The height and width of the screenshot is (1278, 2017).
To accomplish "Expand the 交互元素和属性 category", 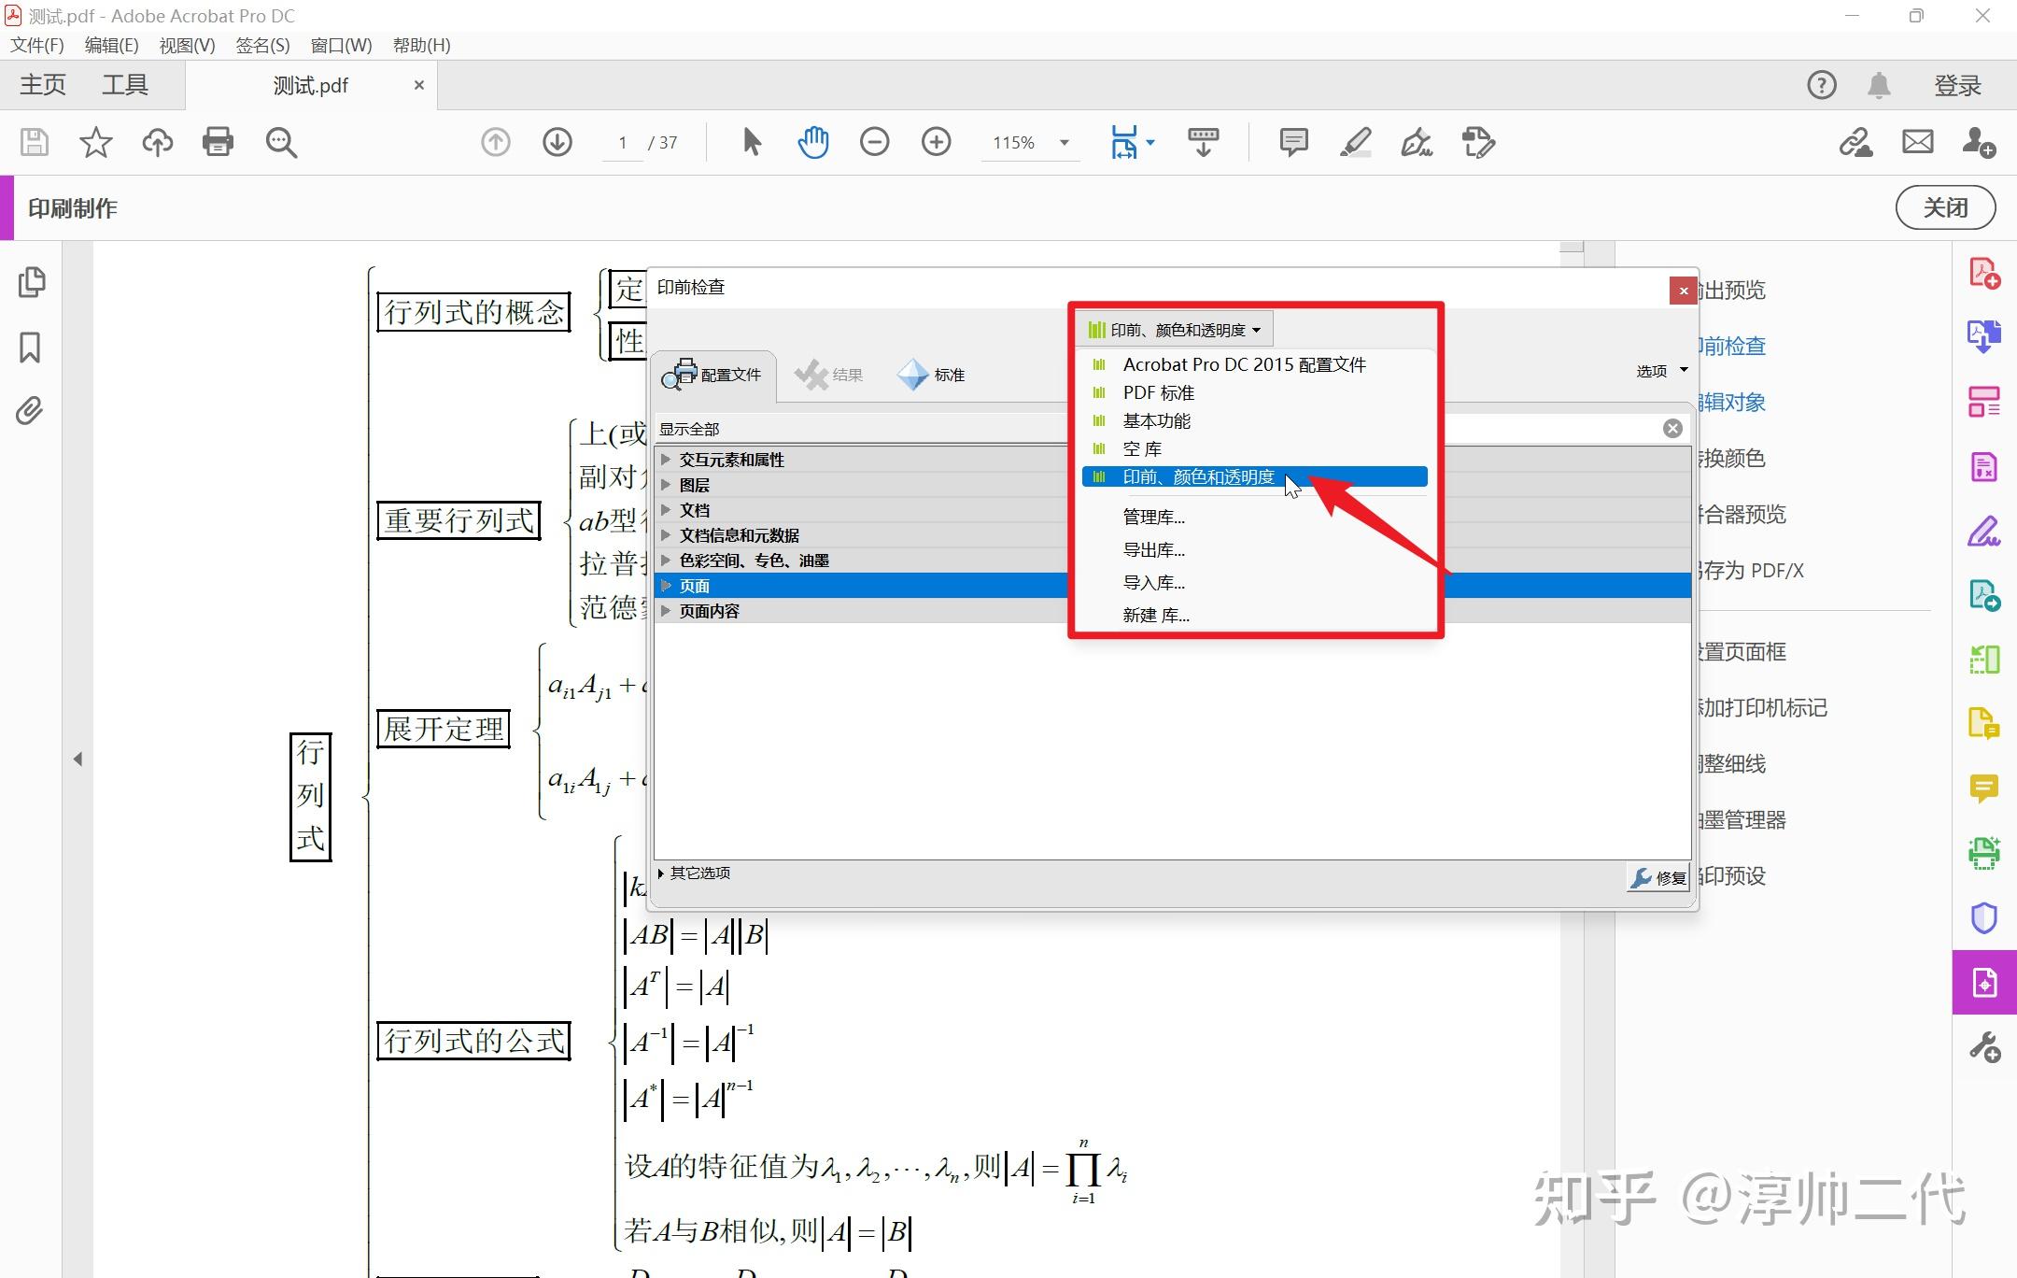I will (665, 460).
